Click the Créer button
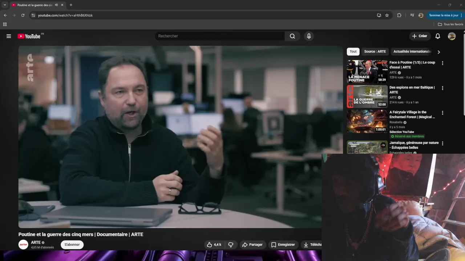465x261 pixels. pyautogui.click(x=420, y=36)
